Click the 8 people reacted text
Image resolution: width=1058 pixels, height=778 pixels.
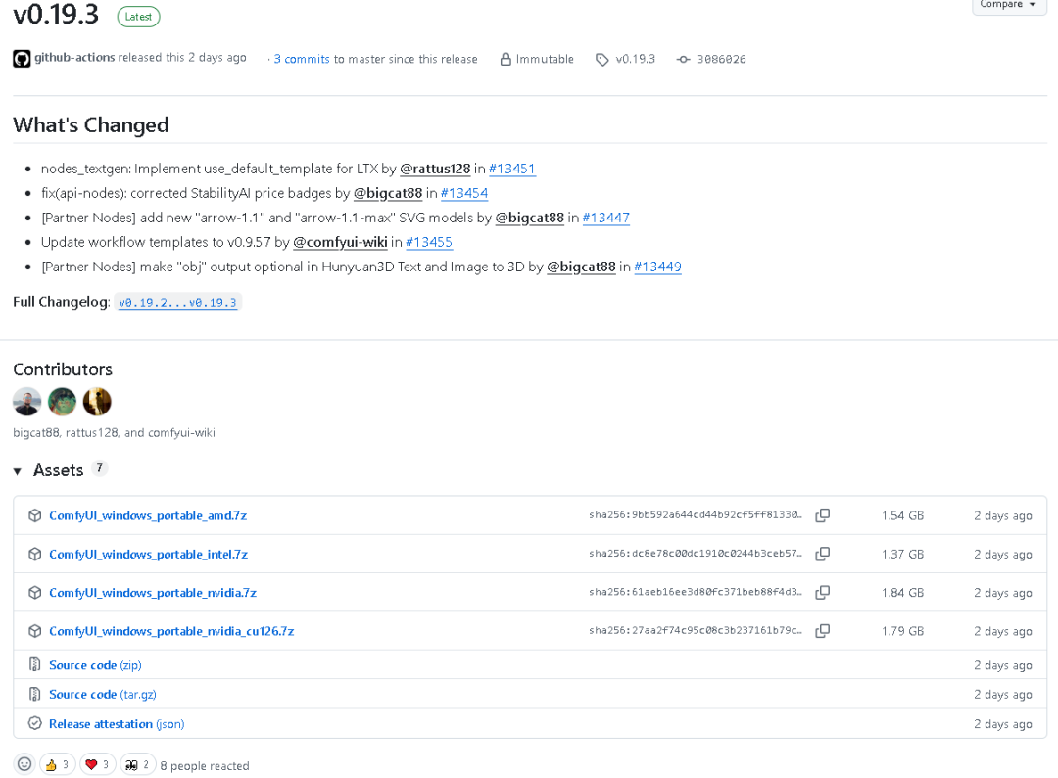(205, 766)
